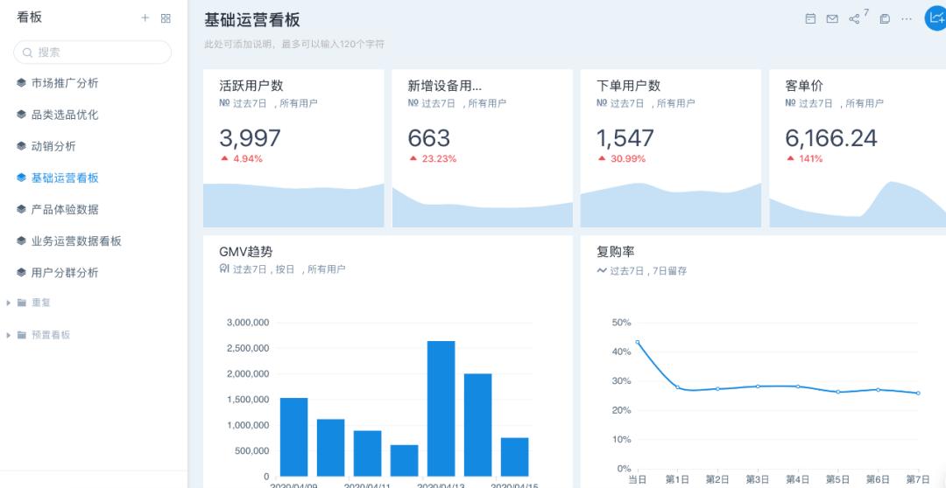This screenshot has width=946, height=488.
Task: Expand the 重复 folder arrow
Action: coord(9,303)
